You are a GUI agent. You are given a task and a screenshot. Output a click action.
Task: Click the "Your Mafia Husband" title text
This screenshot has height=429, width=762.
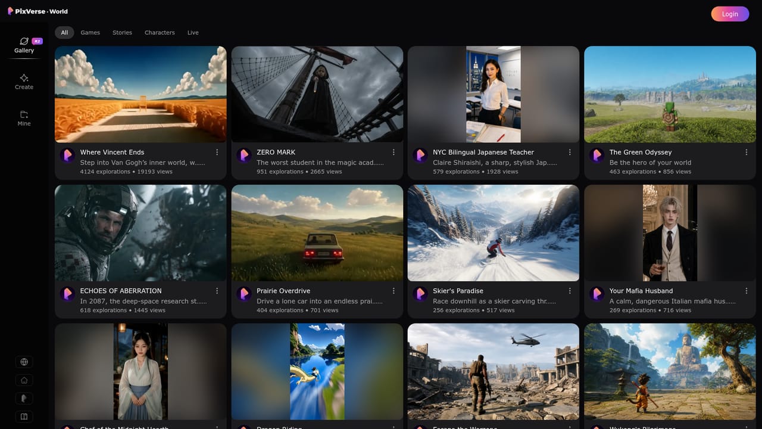point(641,291)
